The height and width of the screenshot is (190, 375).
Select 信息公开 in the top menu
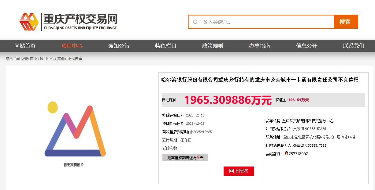point(306,46)
